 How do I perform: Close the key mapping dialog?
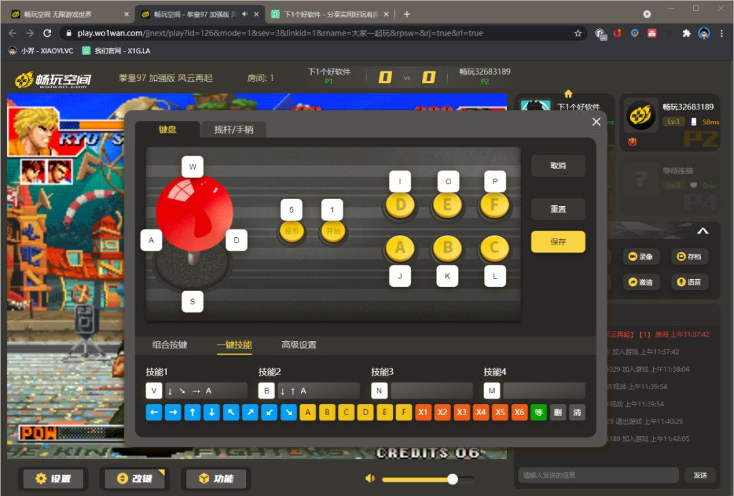click(x=596, y=122)
